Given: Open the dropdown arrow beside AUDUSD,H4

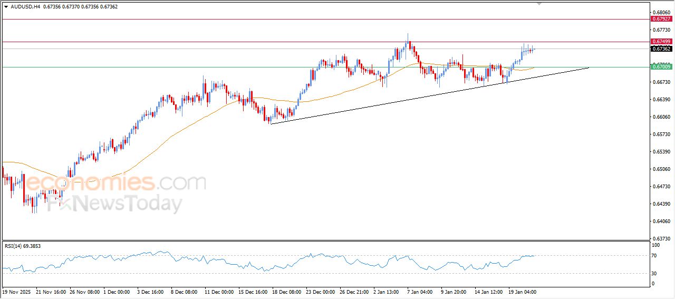Looking at the screenshot, I should pos(6,7).
